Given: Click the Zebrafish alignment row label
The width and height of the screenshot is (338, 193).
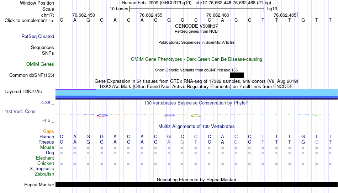Looking at the screenshot, I should pyautogui.click(x=44, y=174).
